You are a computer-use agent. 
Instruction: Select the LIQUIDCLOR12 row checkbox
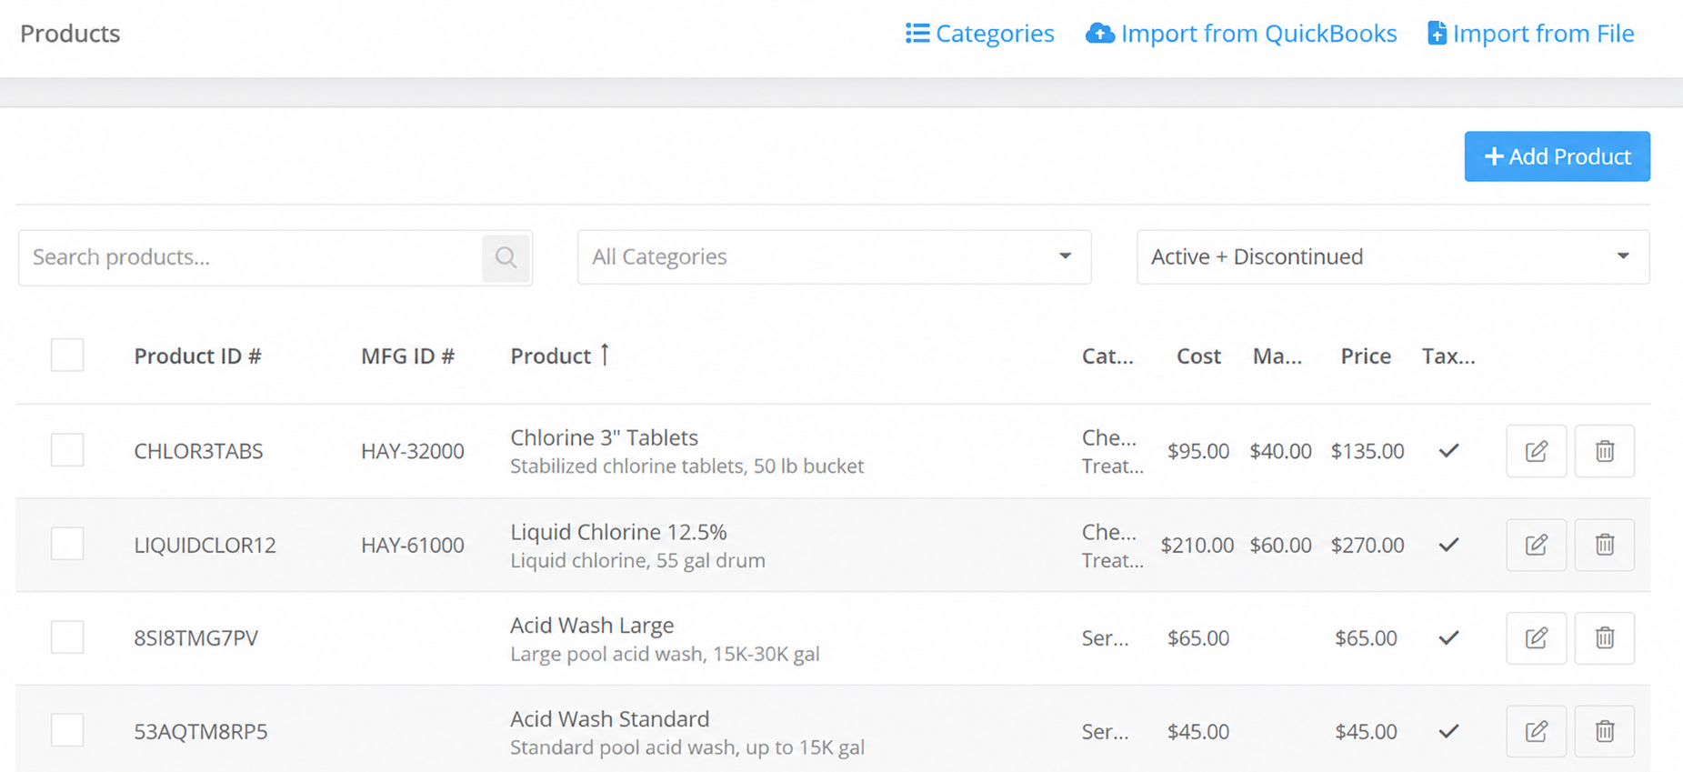coord(67,544)
